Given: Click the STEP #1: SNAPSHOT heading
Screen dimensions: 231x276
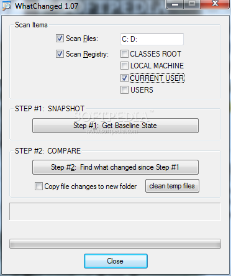Looking at the screenshot, I should [x=50, y=109].
